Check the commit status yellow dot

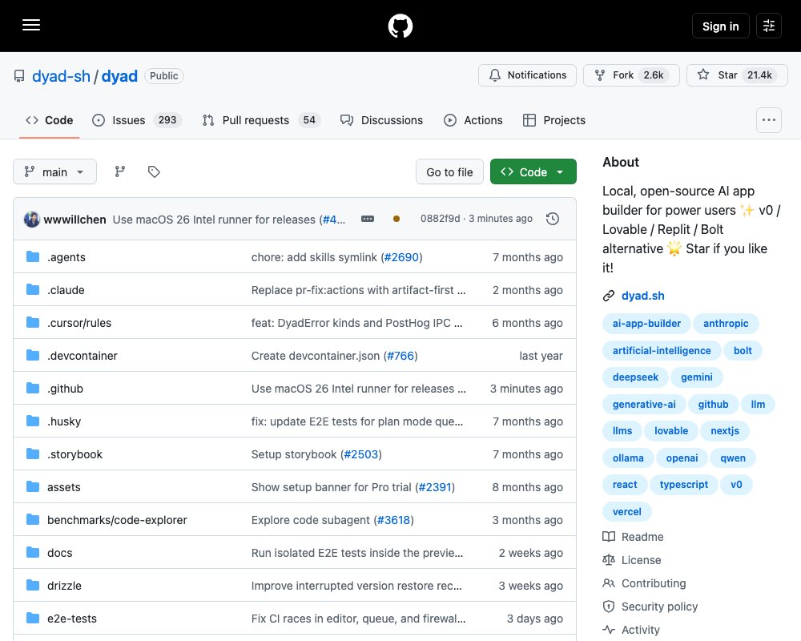pyautogui.click(x=396, y=219)
